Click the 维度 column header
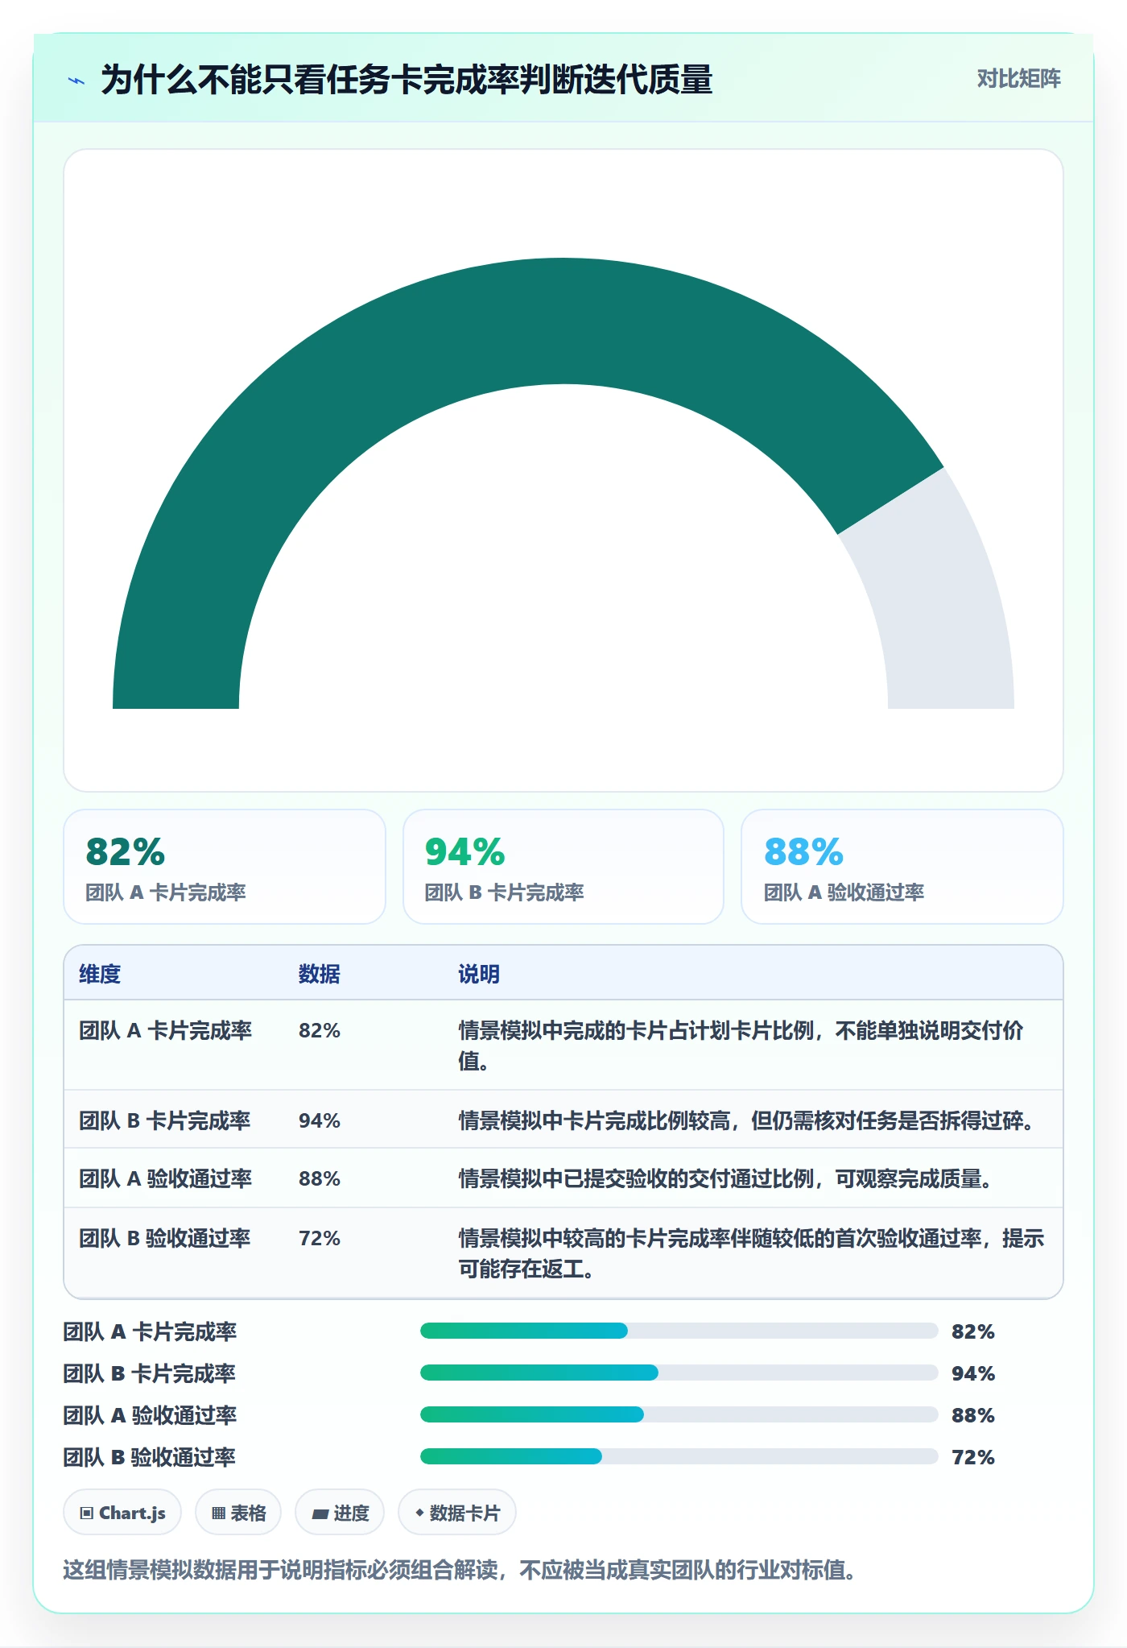1127x1648 pixels. coord(100,974)
